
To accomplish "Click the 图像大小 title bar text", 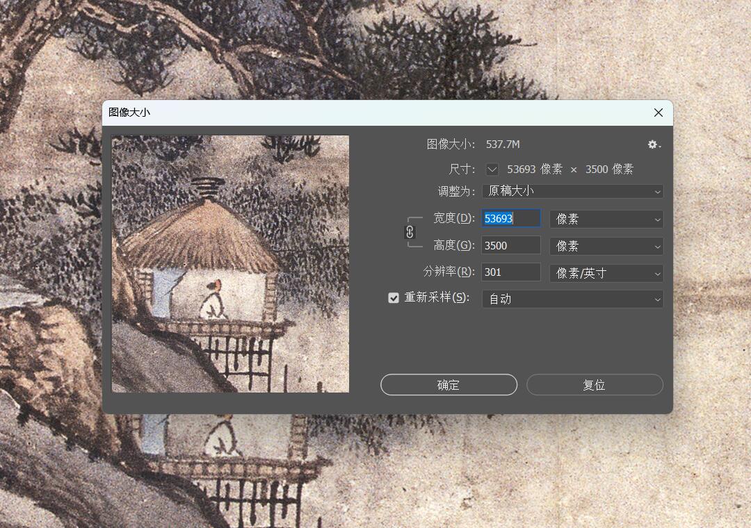I will pyautogui.click(x=129, y=113).
